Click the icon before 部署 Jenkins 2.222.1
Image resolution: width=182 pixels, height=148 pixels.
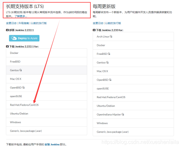(x=7, y=30)
